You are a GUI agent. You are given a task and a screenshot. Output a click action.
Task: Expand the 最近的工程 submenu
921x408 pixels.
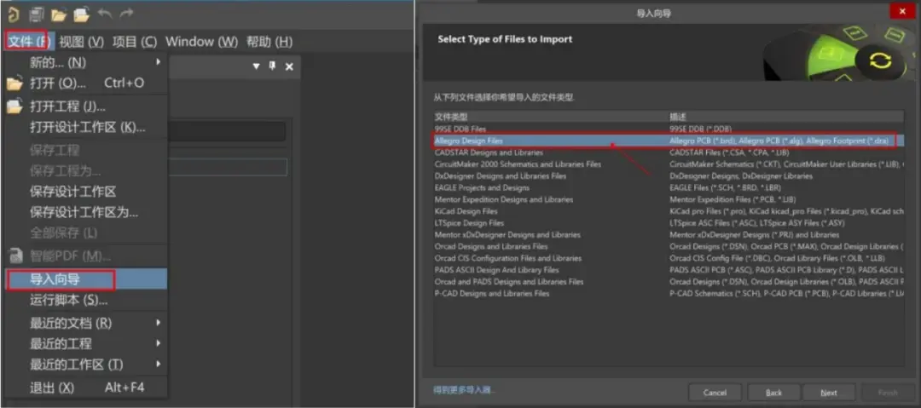pos(158,342)
